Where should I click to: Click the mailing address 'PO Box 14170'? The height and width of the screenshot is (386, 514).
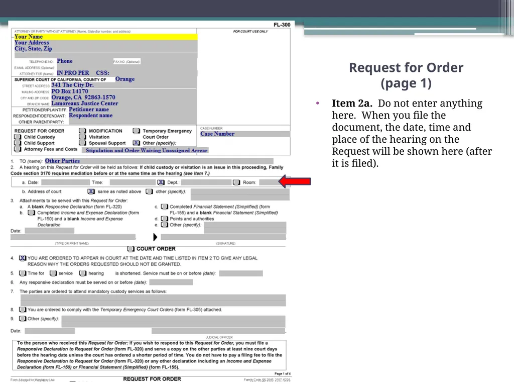tap(123, 91)
